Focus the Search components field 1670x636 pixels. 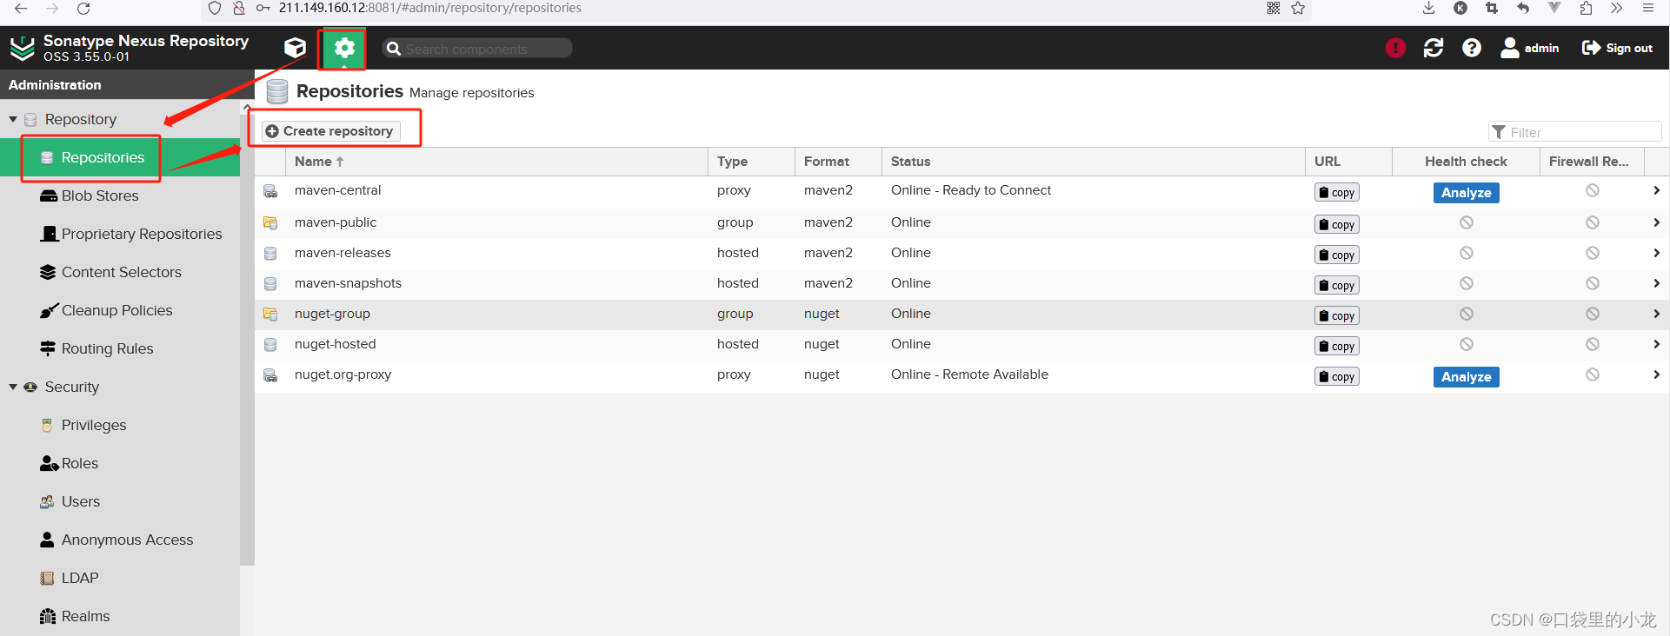click(x=477, y=49)
